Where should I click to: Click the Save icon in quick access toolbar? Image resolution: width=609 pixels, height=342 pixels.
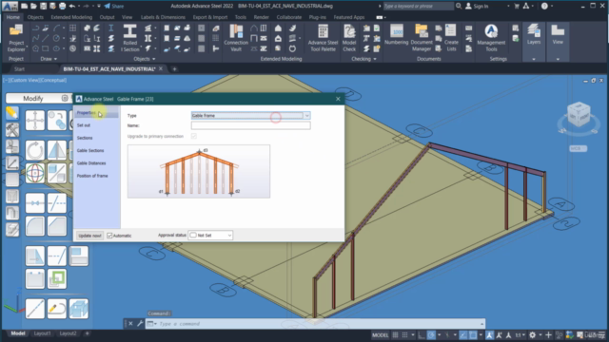point(43,7)
